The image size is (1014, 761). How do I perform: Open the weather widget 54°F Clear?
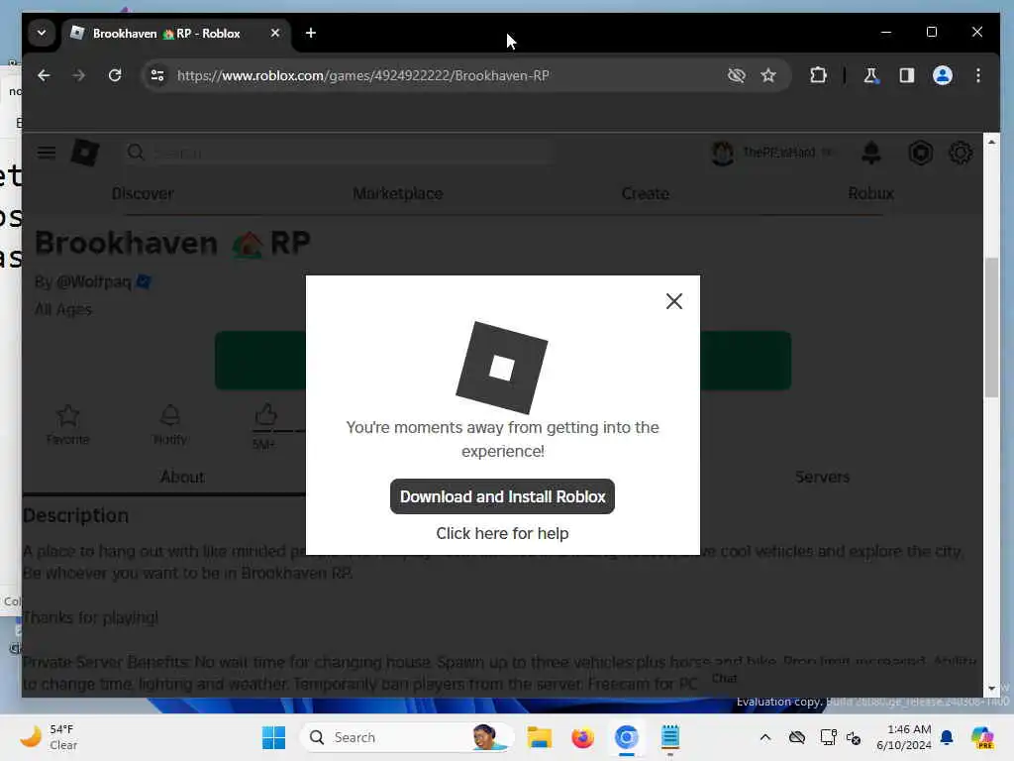(x=49, y=737)
